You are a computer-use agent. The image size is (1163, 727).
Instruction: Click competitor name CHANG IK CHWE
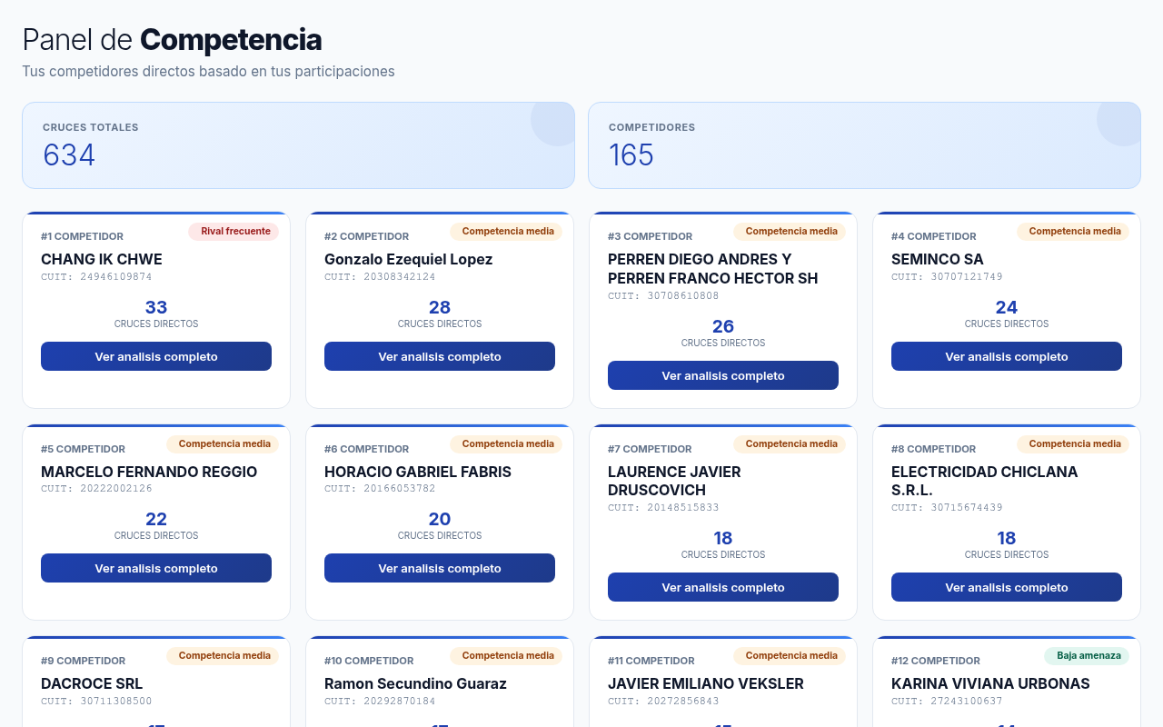tap(101, 259)
